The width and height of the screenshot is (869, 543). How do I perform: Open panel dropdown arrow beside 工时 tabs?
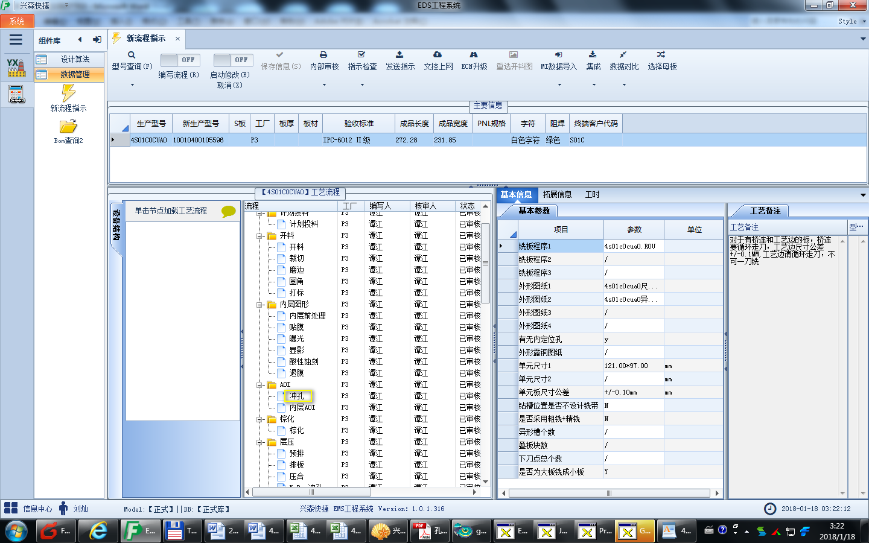pyautogui.click(x=863, y=195)
